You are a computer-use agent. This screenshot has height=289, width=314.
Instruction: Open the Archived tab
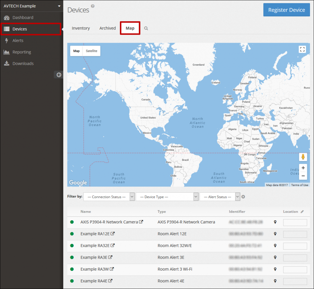(x=108, y=28)
